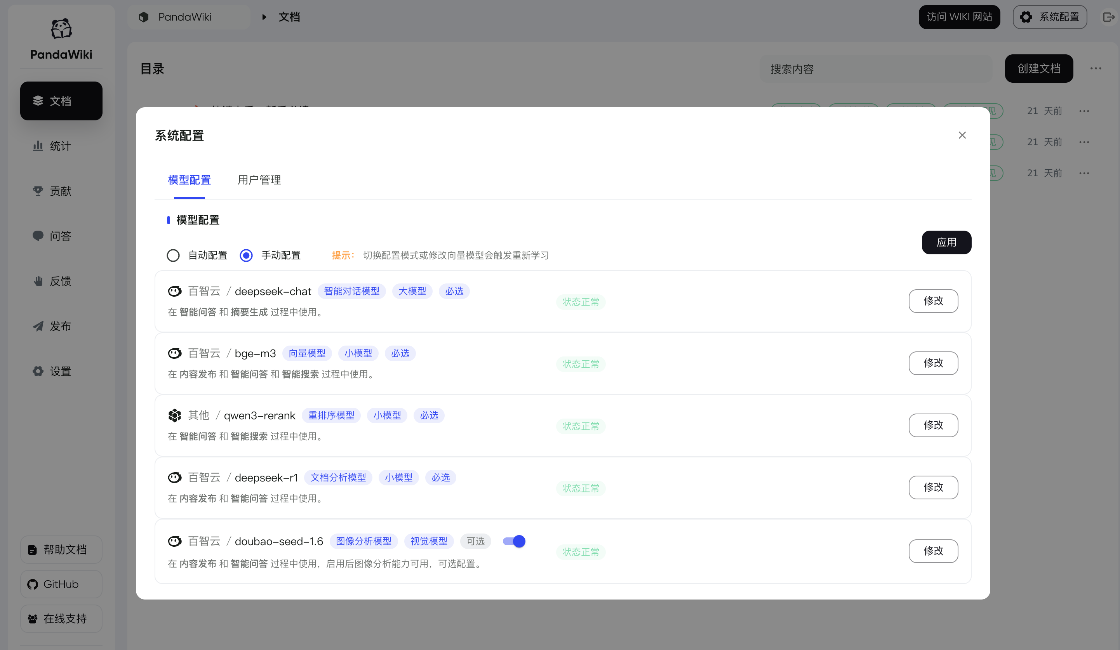Image resolution: width=1120 pixels, height=650 pixels.
Task: Go to 问答 chat bubble section
Action: click(x=38, y=235)
